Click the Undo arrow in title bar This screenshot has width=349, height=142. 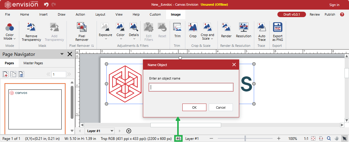point(46,5)
